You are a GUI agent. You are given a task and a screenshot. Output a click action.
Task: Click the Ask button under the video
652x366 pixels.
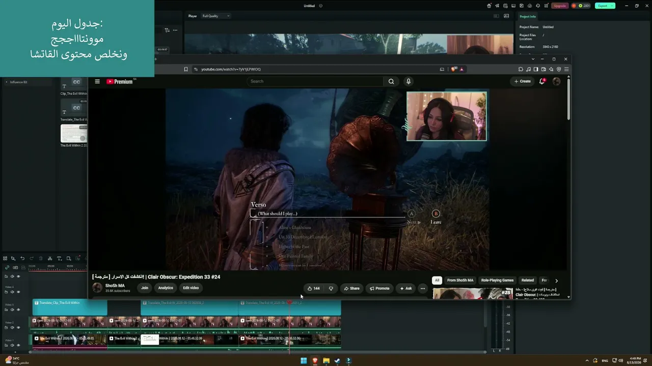(405, 288)
